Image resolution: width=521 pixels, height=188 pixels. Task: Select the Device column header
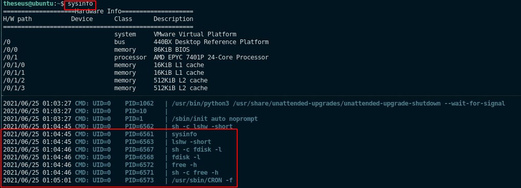click(82, 19)
